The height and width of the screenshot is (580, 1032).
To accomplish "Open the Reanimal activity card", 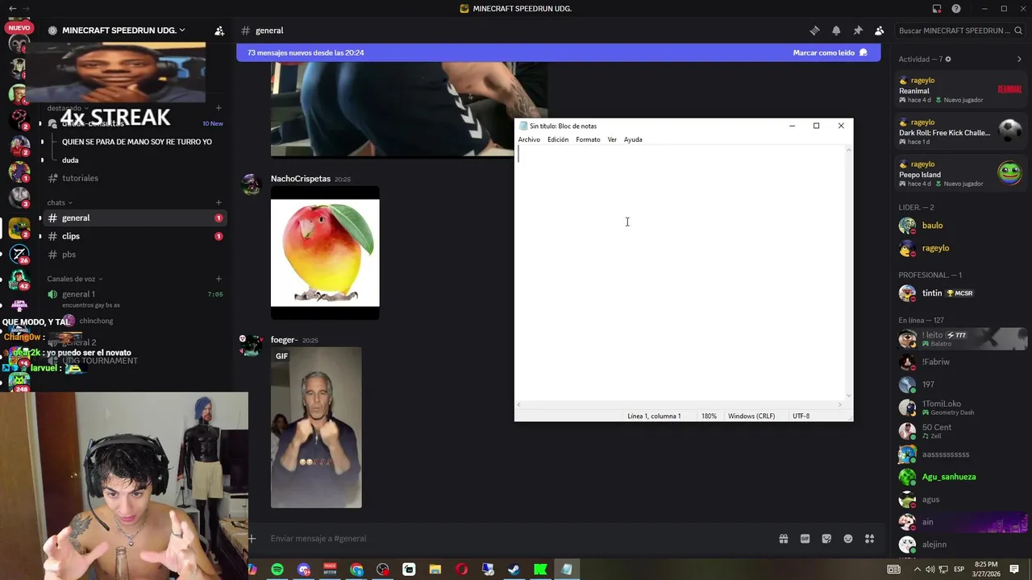I will (x=960, y=90).
